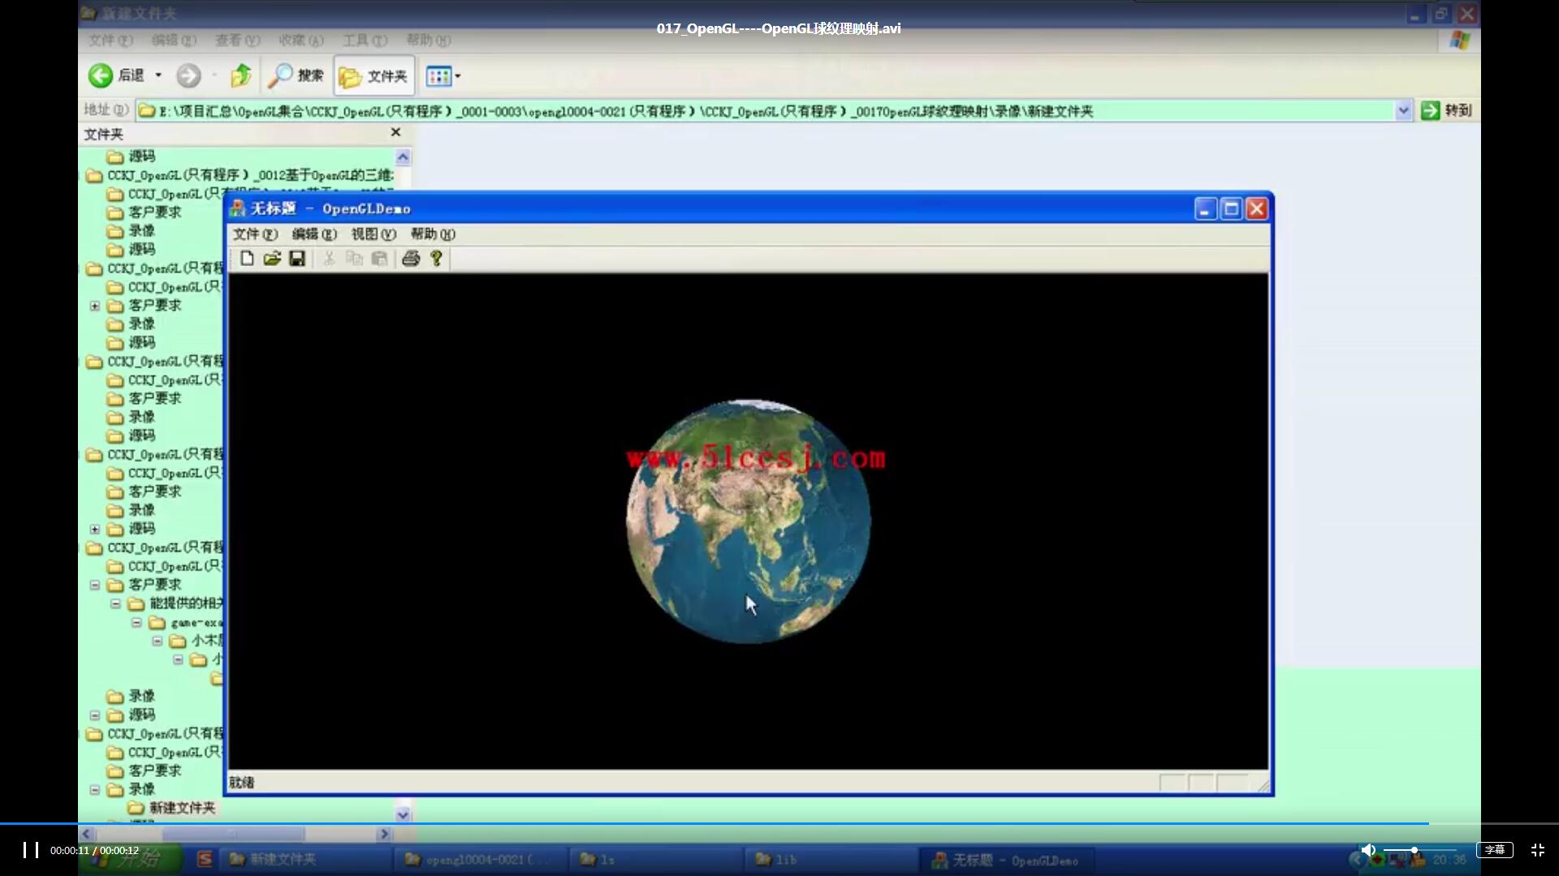Adjust the video volume slider
The height and width of the screenshot is (876, 1559).
(1419, 850)
